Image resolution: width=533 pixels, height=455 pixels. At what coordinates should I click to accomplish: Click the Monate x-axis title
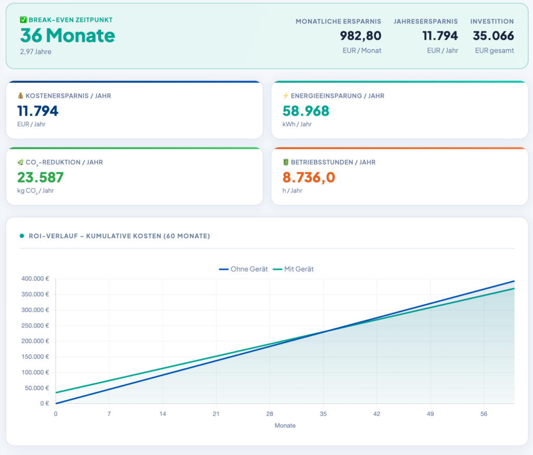(x=285, y=426)
